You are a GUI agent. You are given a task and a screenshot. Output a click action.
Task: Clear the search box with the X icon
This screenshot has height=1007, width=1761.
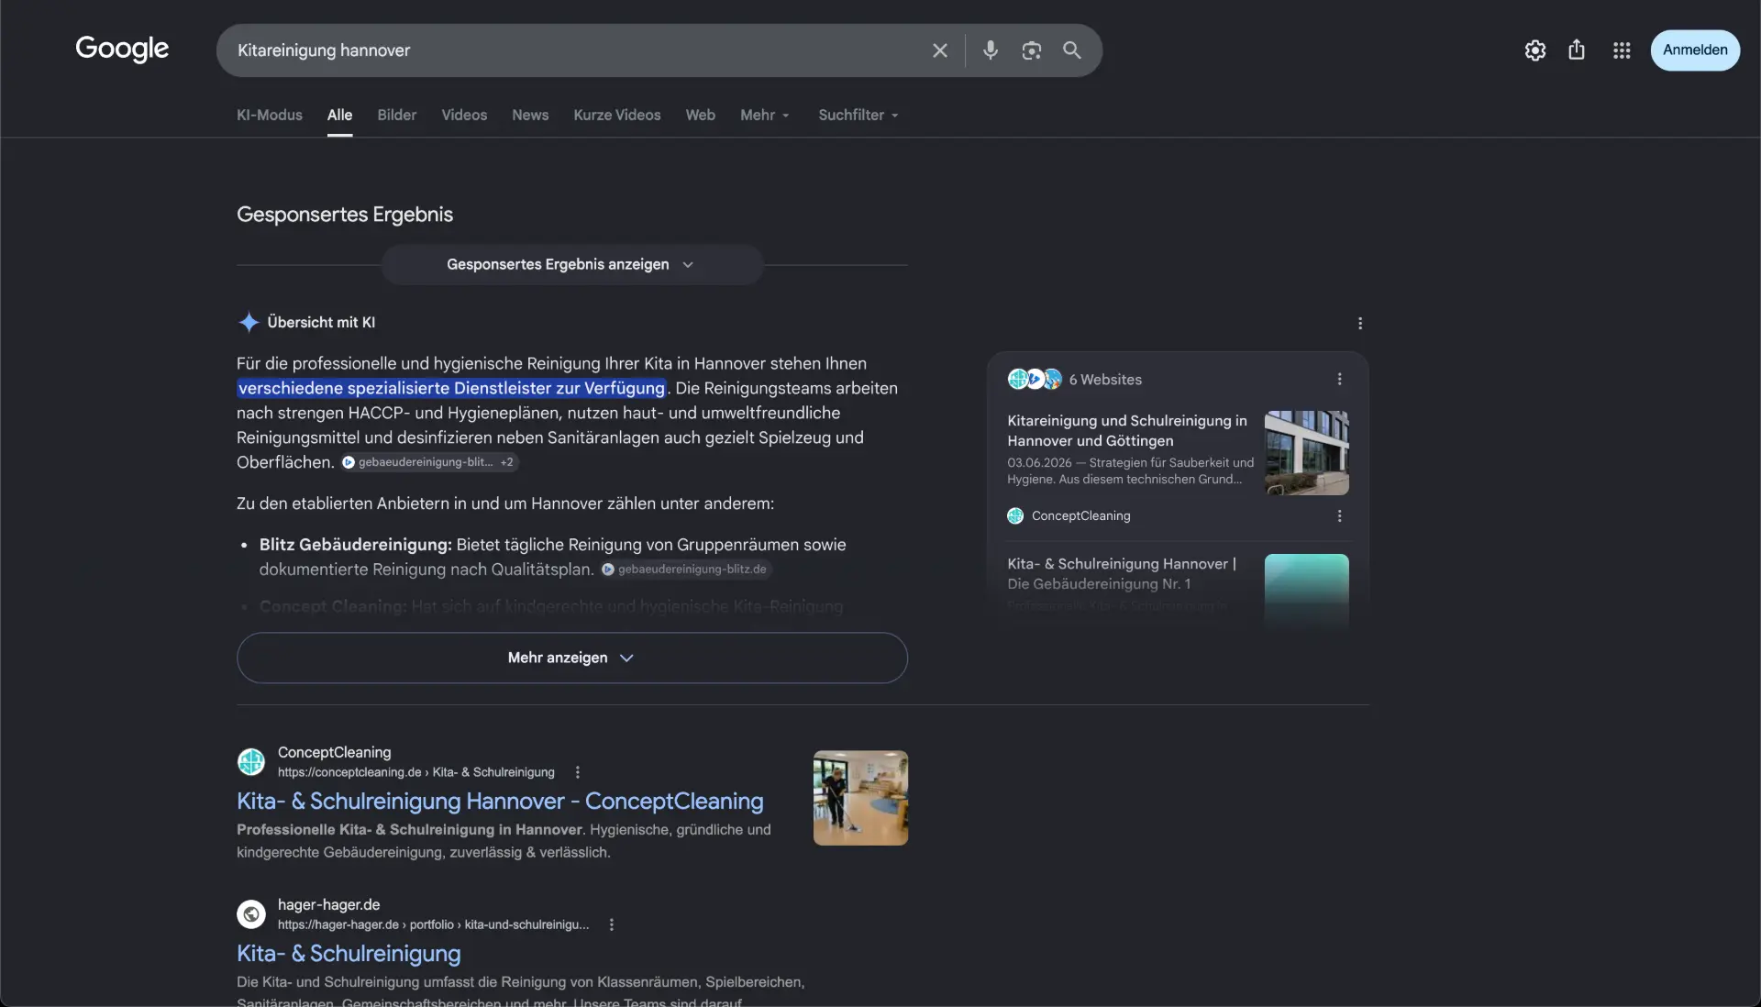coord(939,50)
